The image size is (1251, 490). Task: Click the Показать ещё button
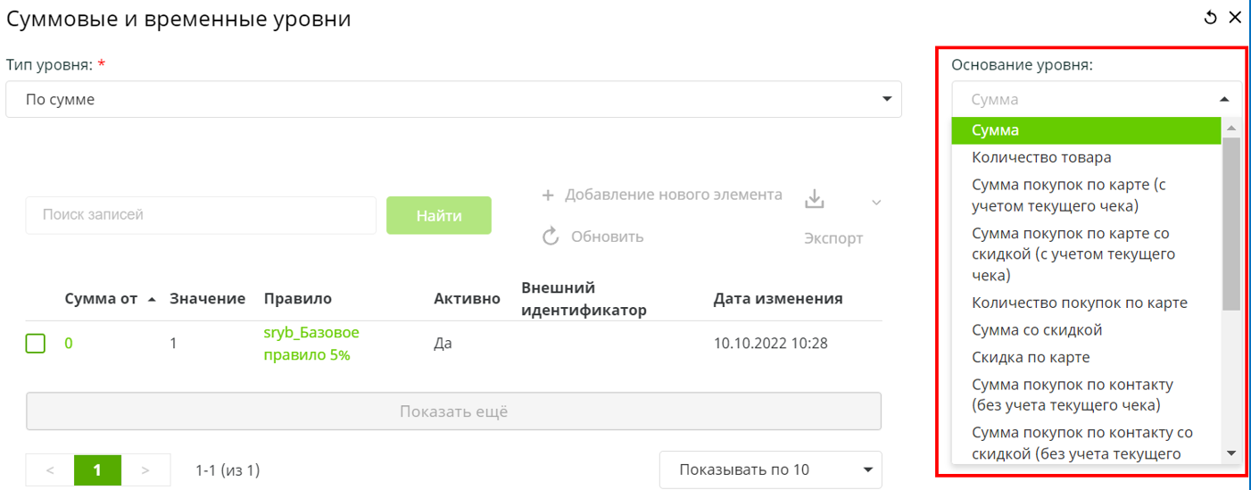[x=453, y=411]
